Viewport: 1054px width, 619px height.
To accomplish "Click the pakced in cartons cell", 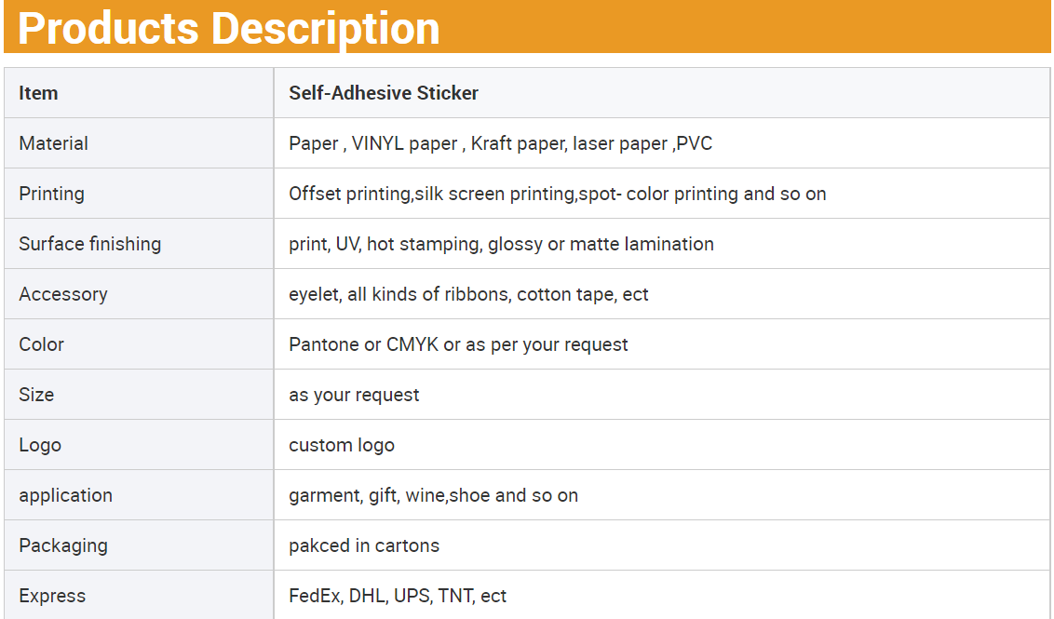I will (x=363, y=545).
